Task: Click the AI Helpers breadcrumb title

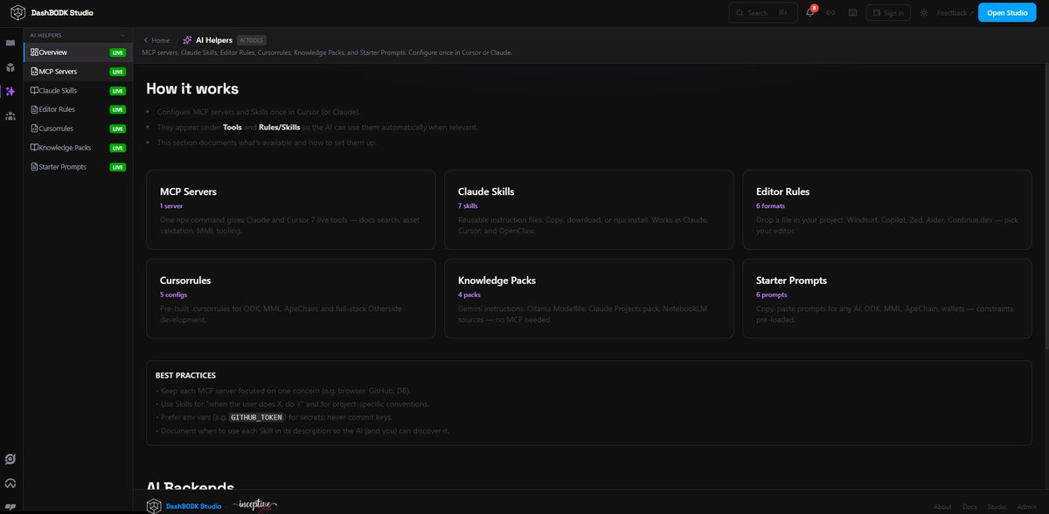Action: pos(215,40)
